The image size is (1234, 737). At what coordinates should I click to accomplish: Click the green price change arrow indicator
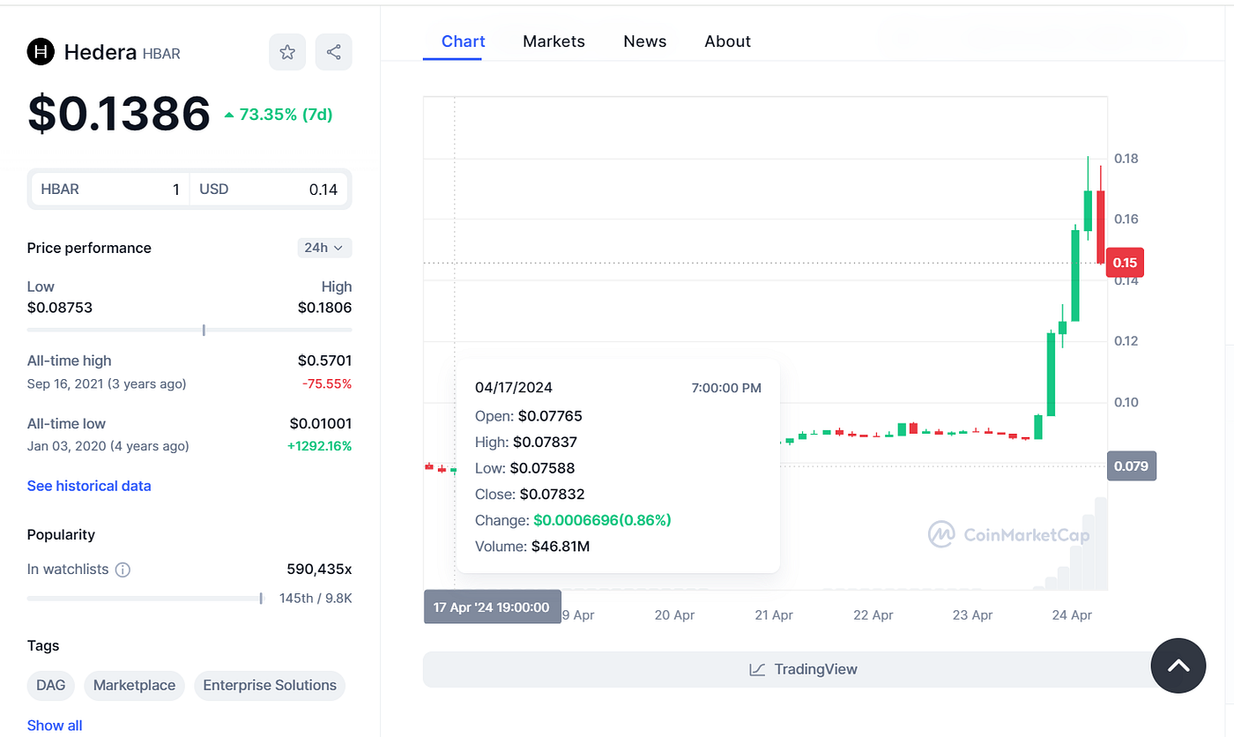pos(229,113)
